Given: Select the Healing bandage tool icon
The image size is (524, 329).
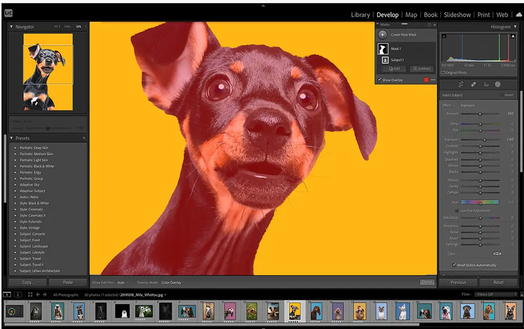Looking at the screenshot, I should coord(473,85).
